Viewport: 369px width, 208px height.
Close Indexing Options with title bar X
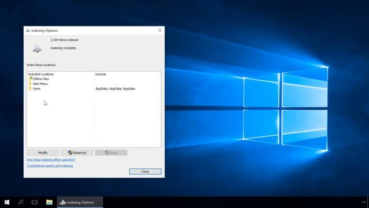click(x=160, y=31)
